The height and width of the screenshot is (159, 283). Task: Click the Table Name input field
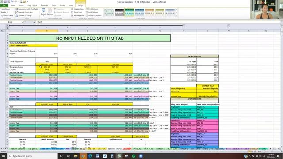[x=7, y=12]
